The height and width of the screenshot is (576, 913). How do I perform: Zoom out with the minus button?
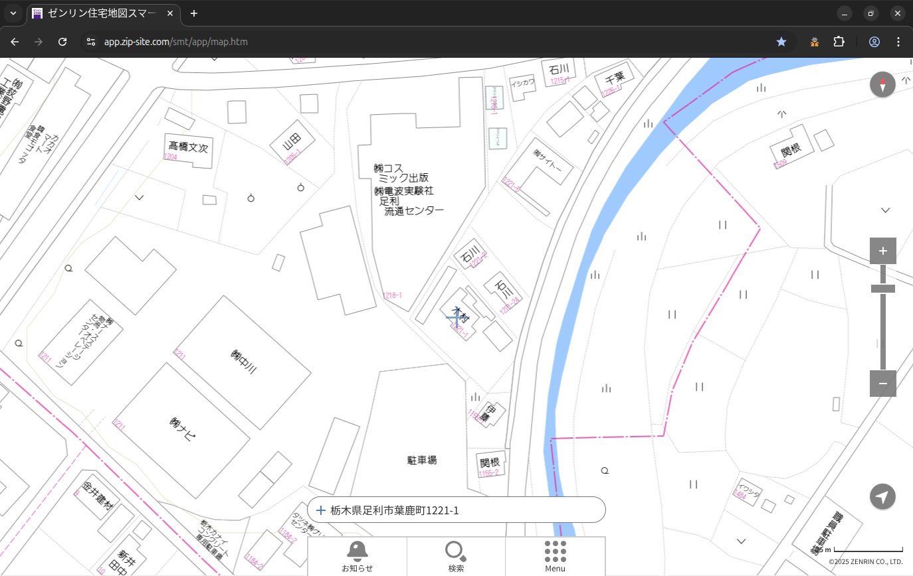pyautogui.click(x=882, y=384)
